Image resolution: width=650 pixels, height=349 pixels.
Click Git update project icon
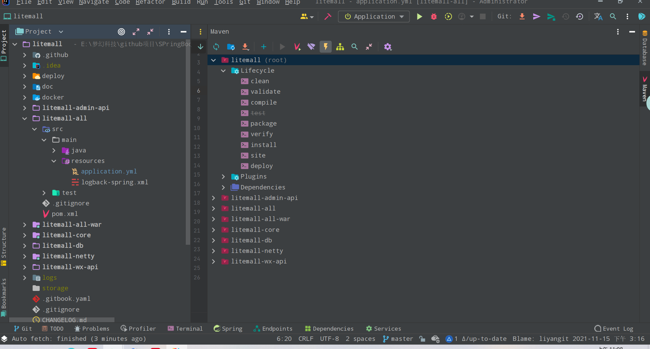[x=522, y=16]
